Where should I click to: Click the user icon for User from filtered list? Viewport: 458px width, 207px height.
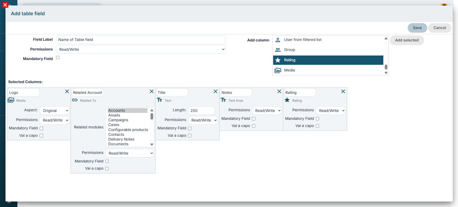(x=278, y=40)
